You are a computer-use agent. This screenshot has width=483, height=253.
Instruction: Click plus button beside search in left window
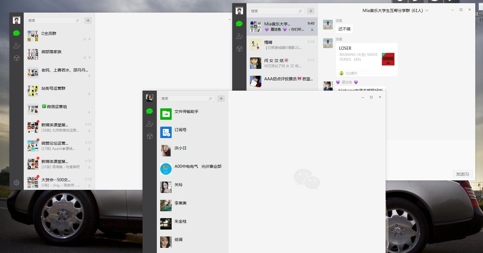click(88, 20)
